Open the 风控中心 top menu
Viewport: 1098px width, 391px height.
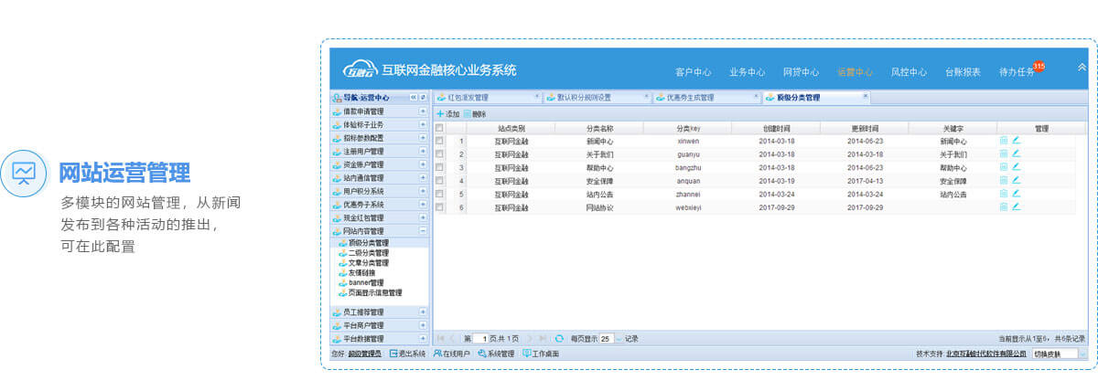pyautogui.click(x=908, y=72)
